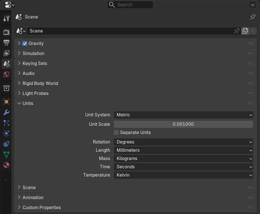This screenshot has height=214, width=260.
Task: Open the Material properties tab
Action: (x=6, y=165)
